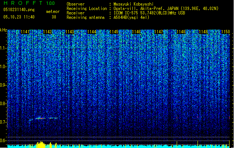The width and height of the screenshot is (234, 148).
Task: Select the filename 0510231140.png
Action: coord(19,10)
